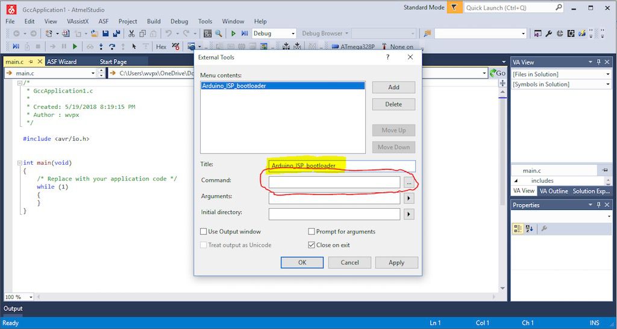Viewport: 617px width, 329px height.
Task: Click Cancel in External Tools dialog
Action: (350, 263)
